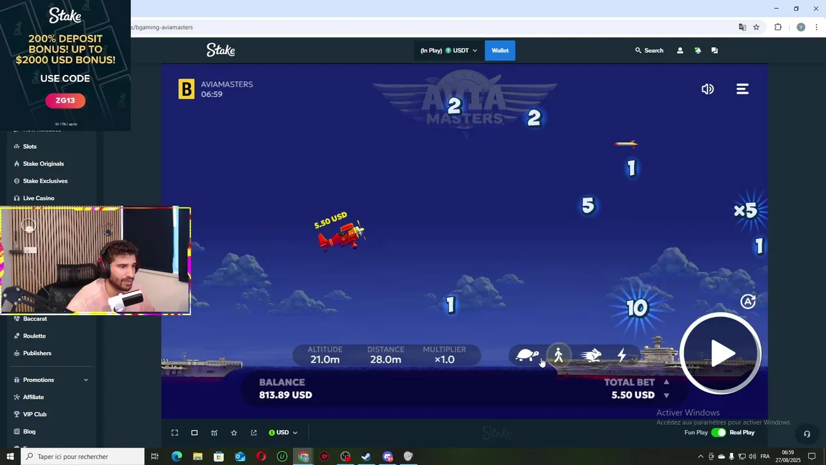The width and height of the screenshot is (826, 465).
Task: Open Task View in taskbar
Action: tap(155, 457)
